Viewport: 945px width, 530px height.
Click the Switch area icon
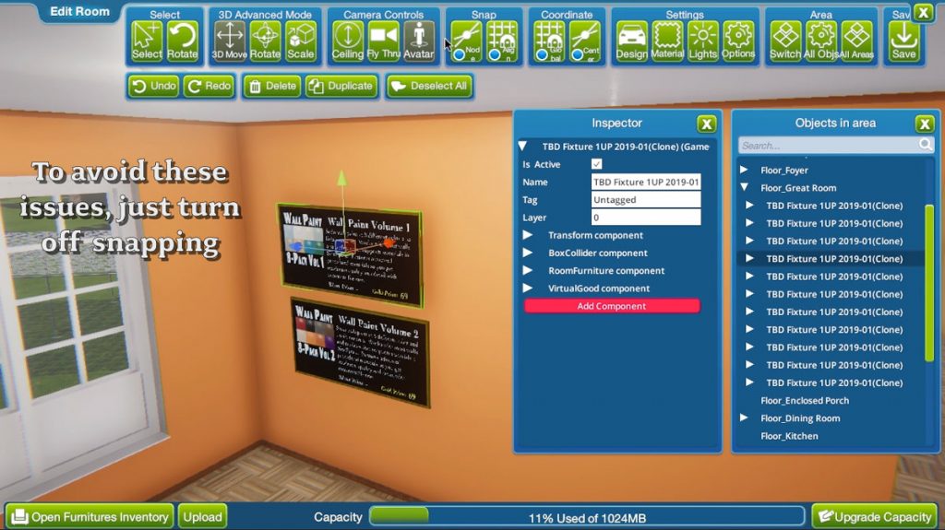click(x=785, y=41)
